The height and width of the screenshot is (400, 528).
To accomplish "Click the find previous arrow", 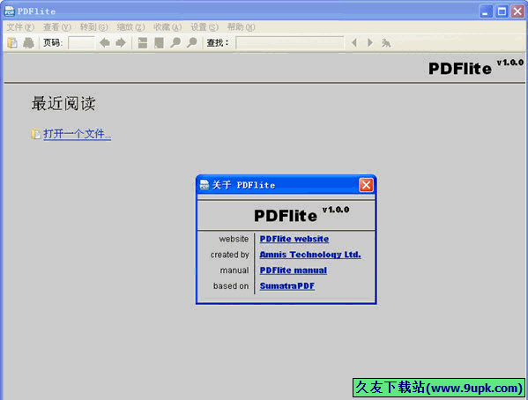I will pos(354,43).
